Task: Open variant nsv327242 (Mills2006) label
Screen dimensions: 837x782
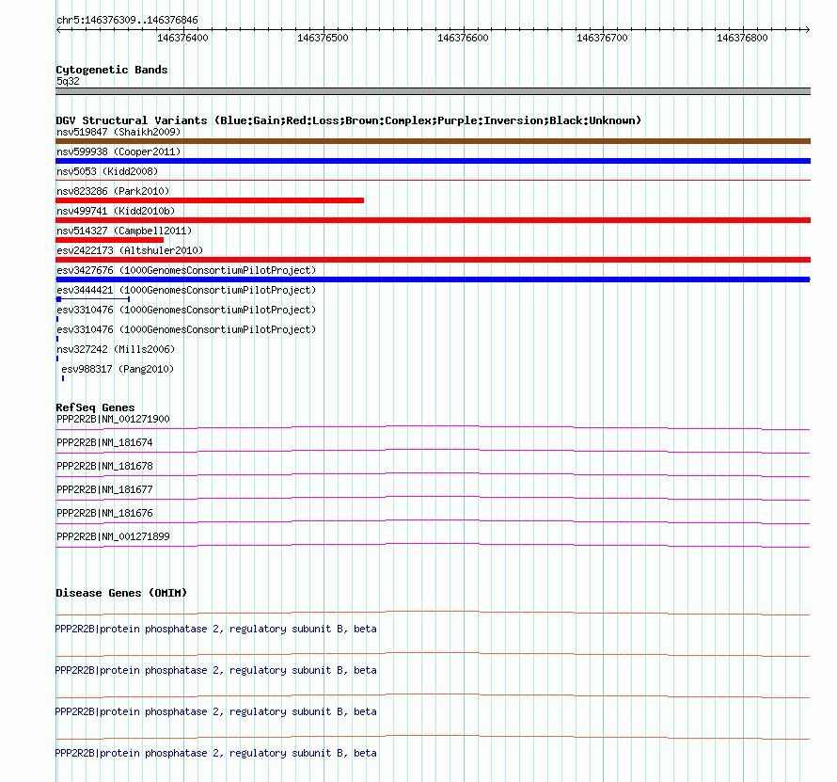Action: pos(116,349)
